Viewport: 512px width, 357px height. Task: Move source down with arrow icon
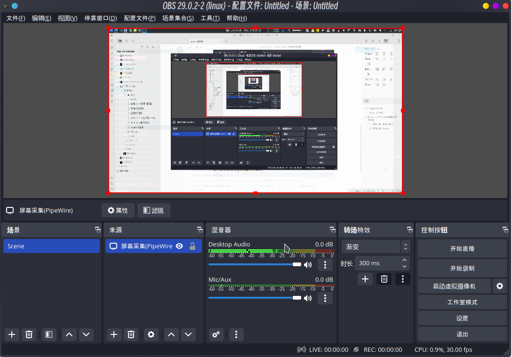[188, 334]
